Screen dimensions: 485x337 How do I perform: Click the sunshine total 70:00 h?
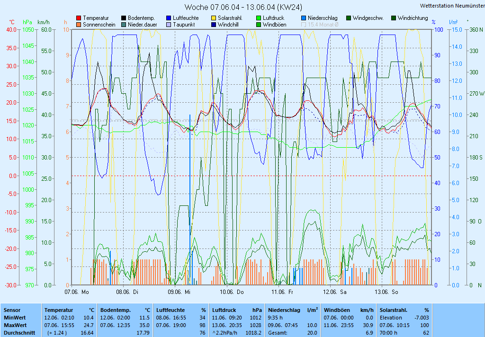point(388,333)
